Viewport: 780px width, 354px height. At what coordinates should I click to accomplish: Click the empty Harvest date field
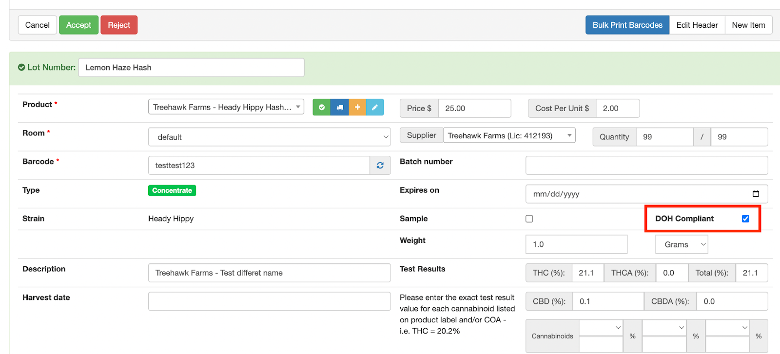tap(270, 301)
